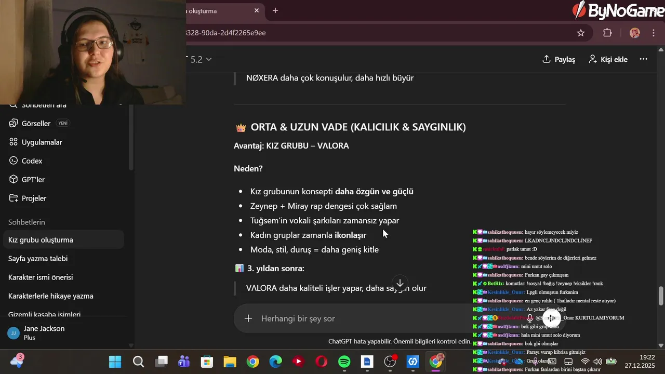
Task: Open File Explorer from taskbar
Action: click(230, 362)
